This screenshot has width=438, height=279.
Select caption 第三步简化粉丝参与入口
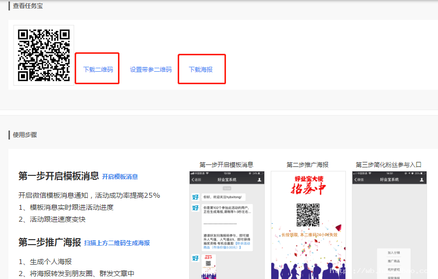coord(389,165)
